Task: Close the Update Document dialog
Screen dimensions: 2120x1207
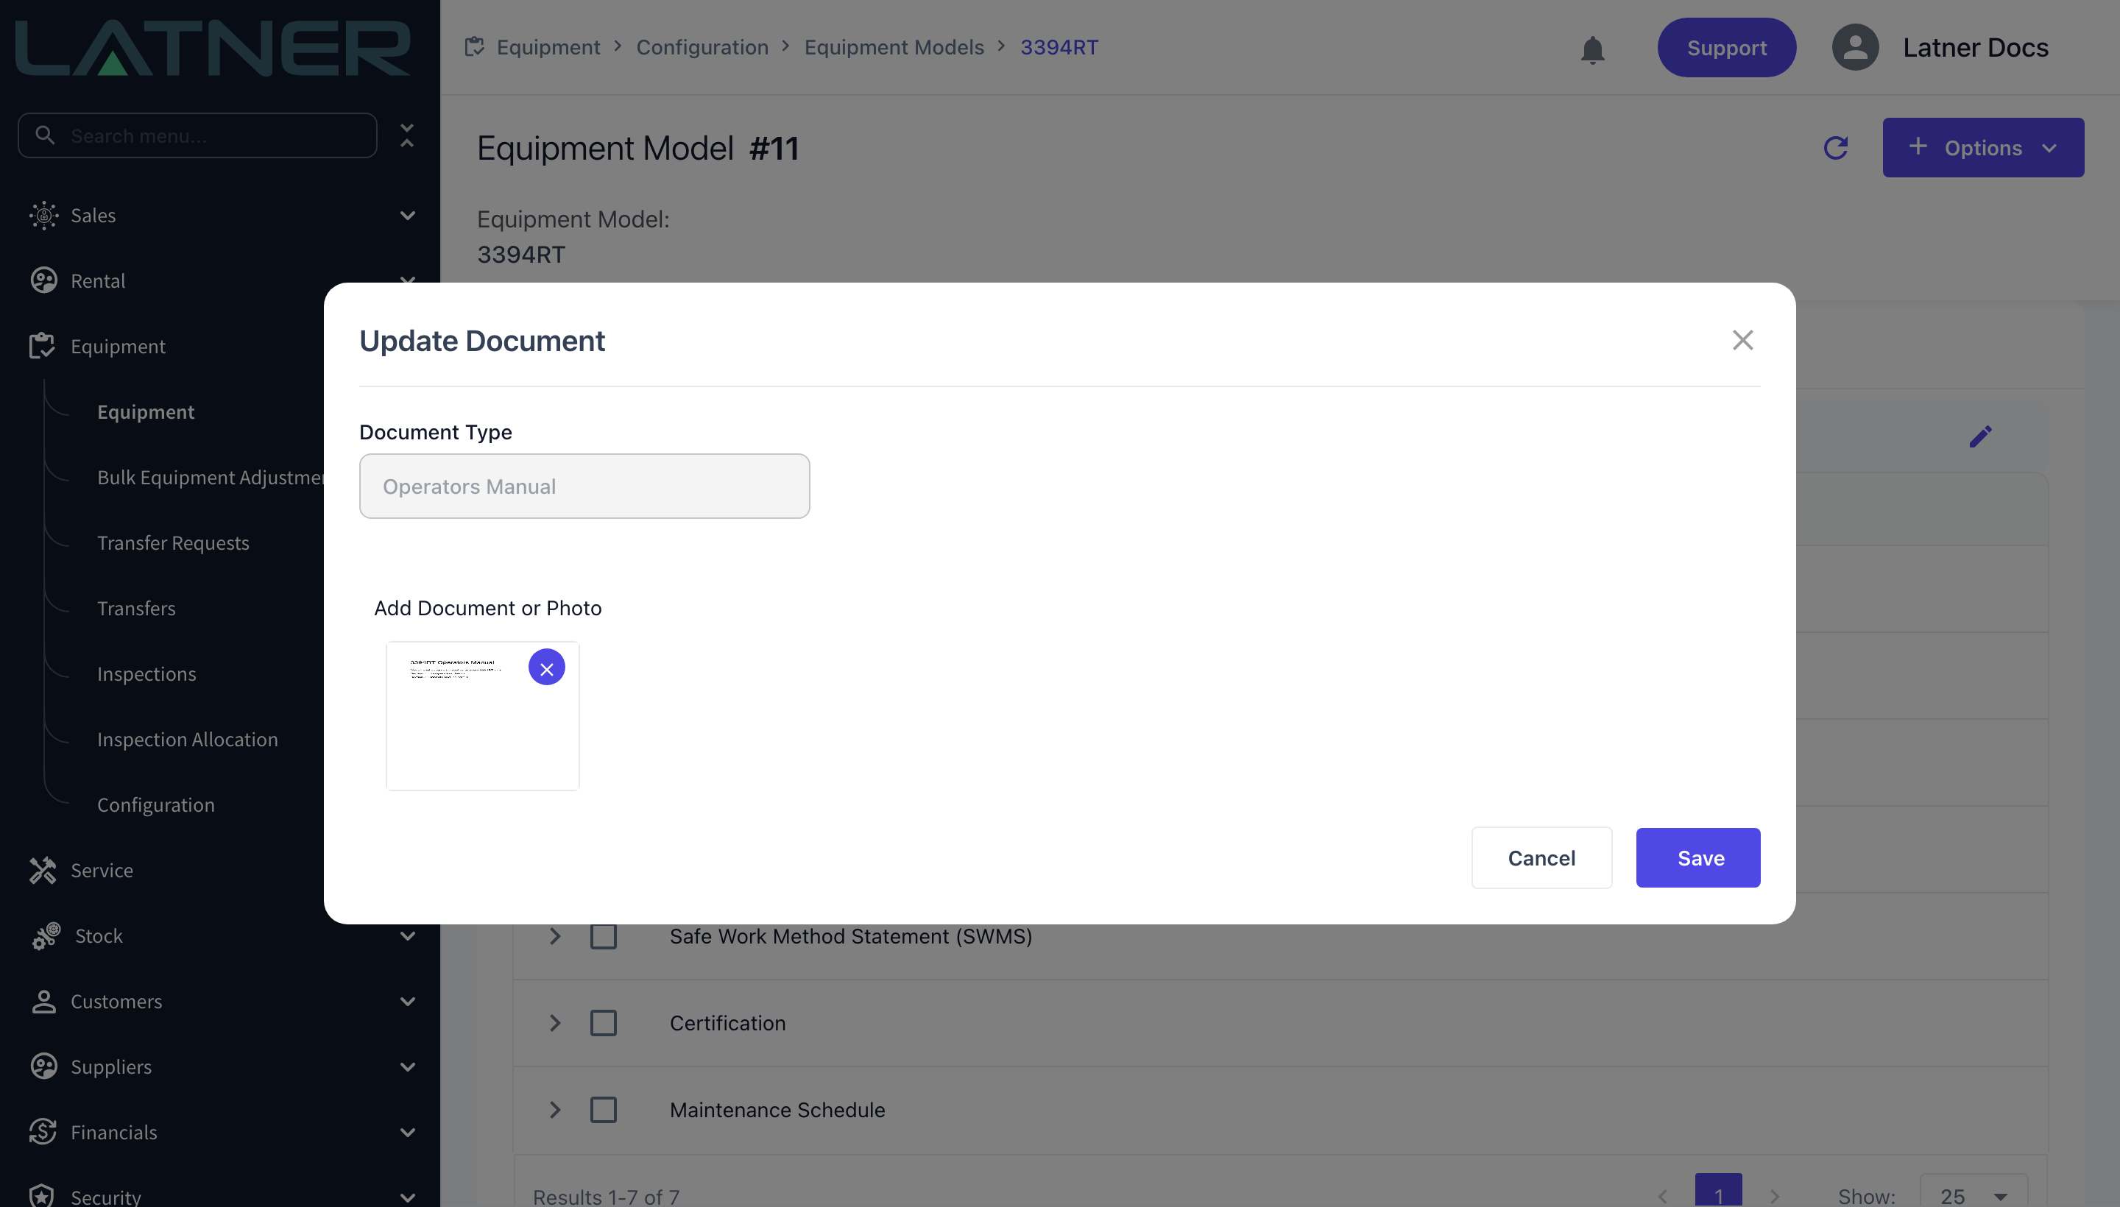Action: [x=1743, y=340]
